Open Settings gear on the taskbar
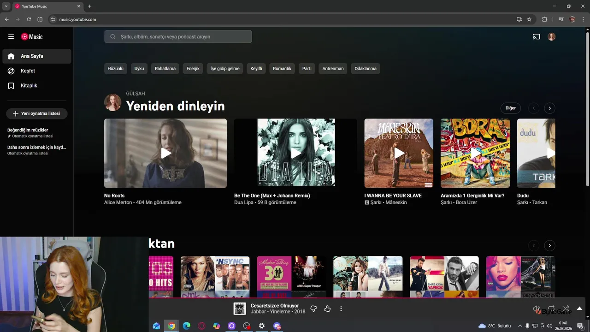Screen dimensions: 590x332 [262, 326]
